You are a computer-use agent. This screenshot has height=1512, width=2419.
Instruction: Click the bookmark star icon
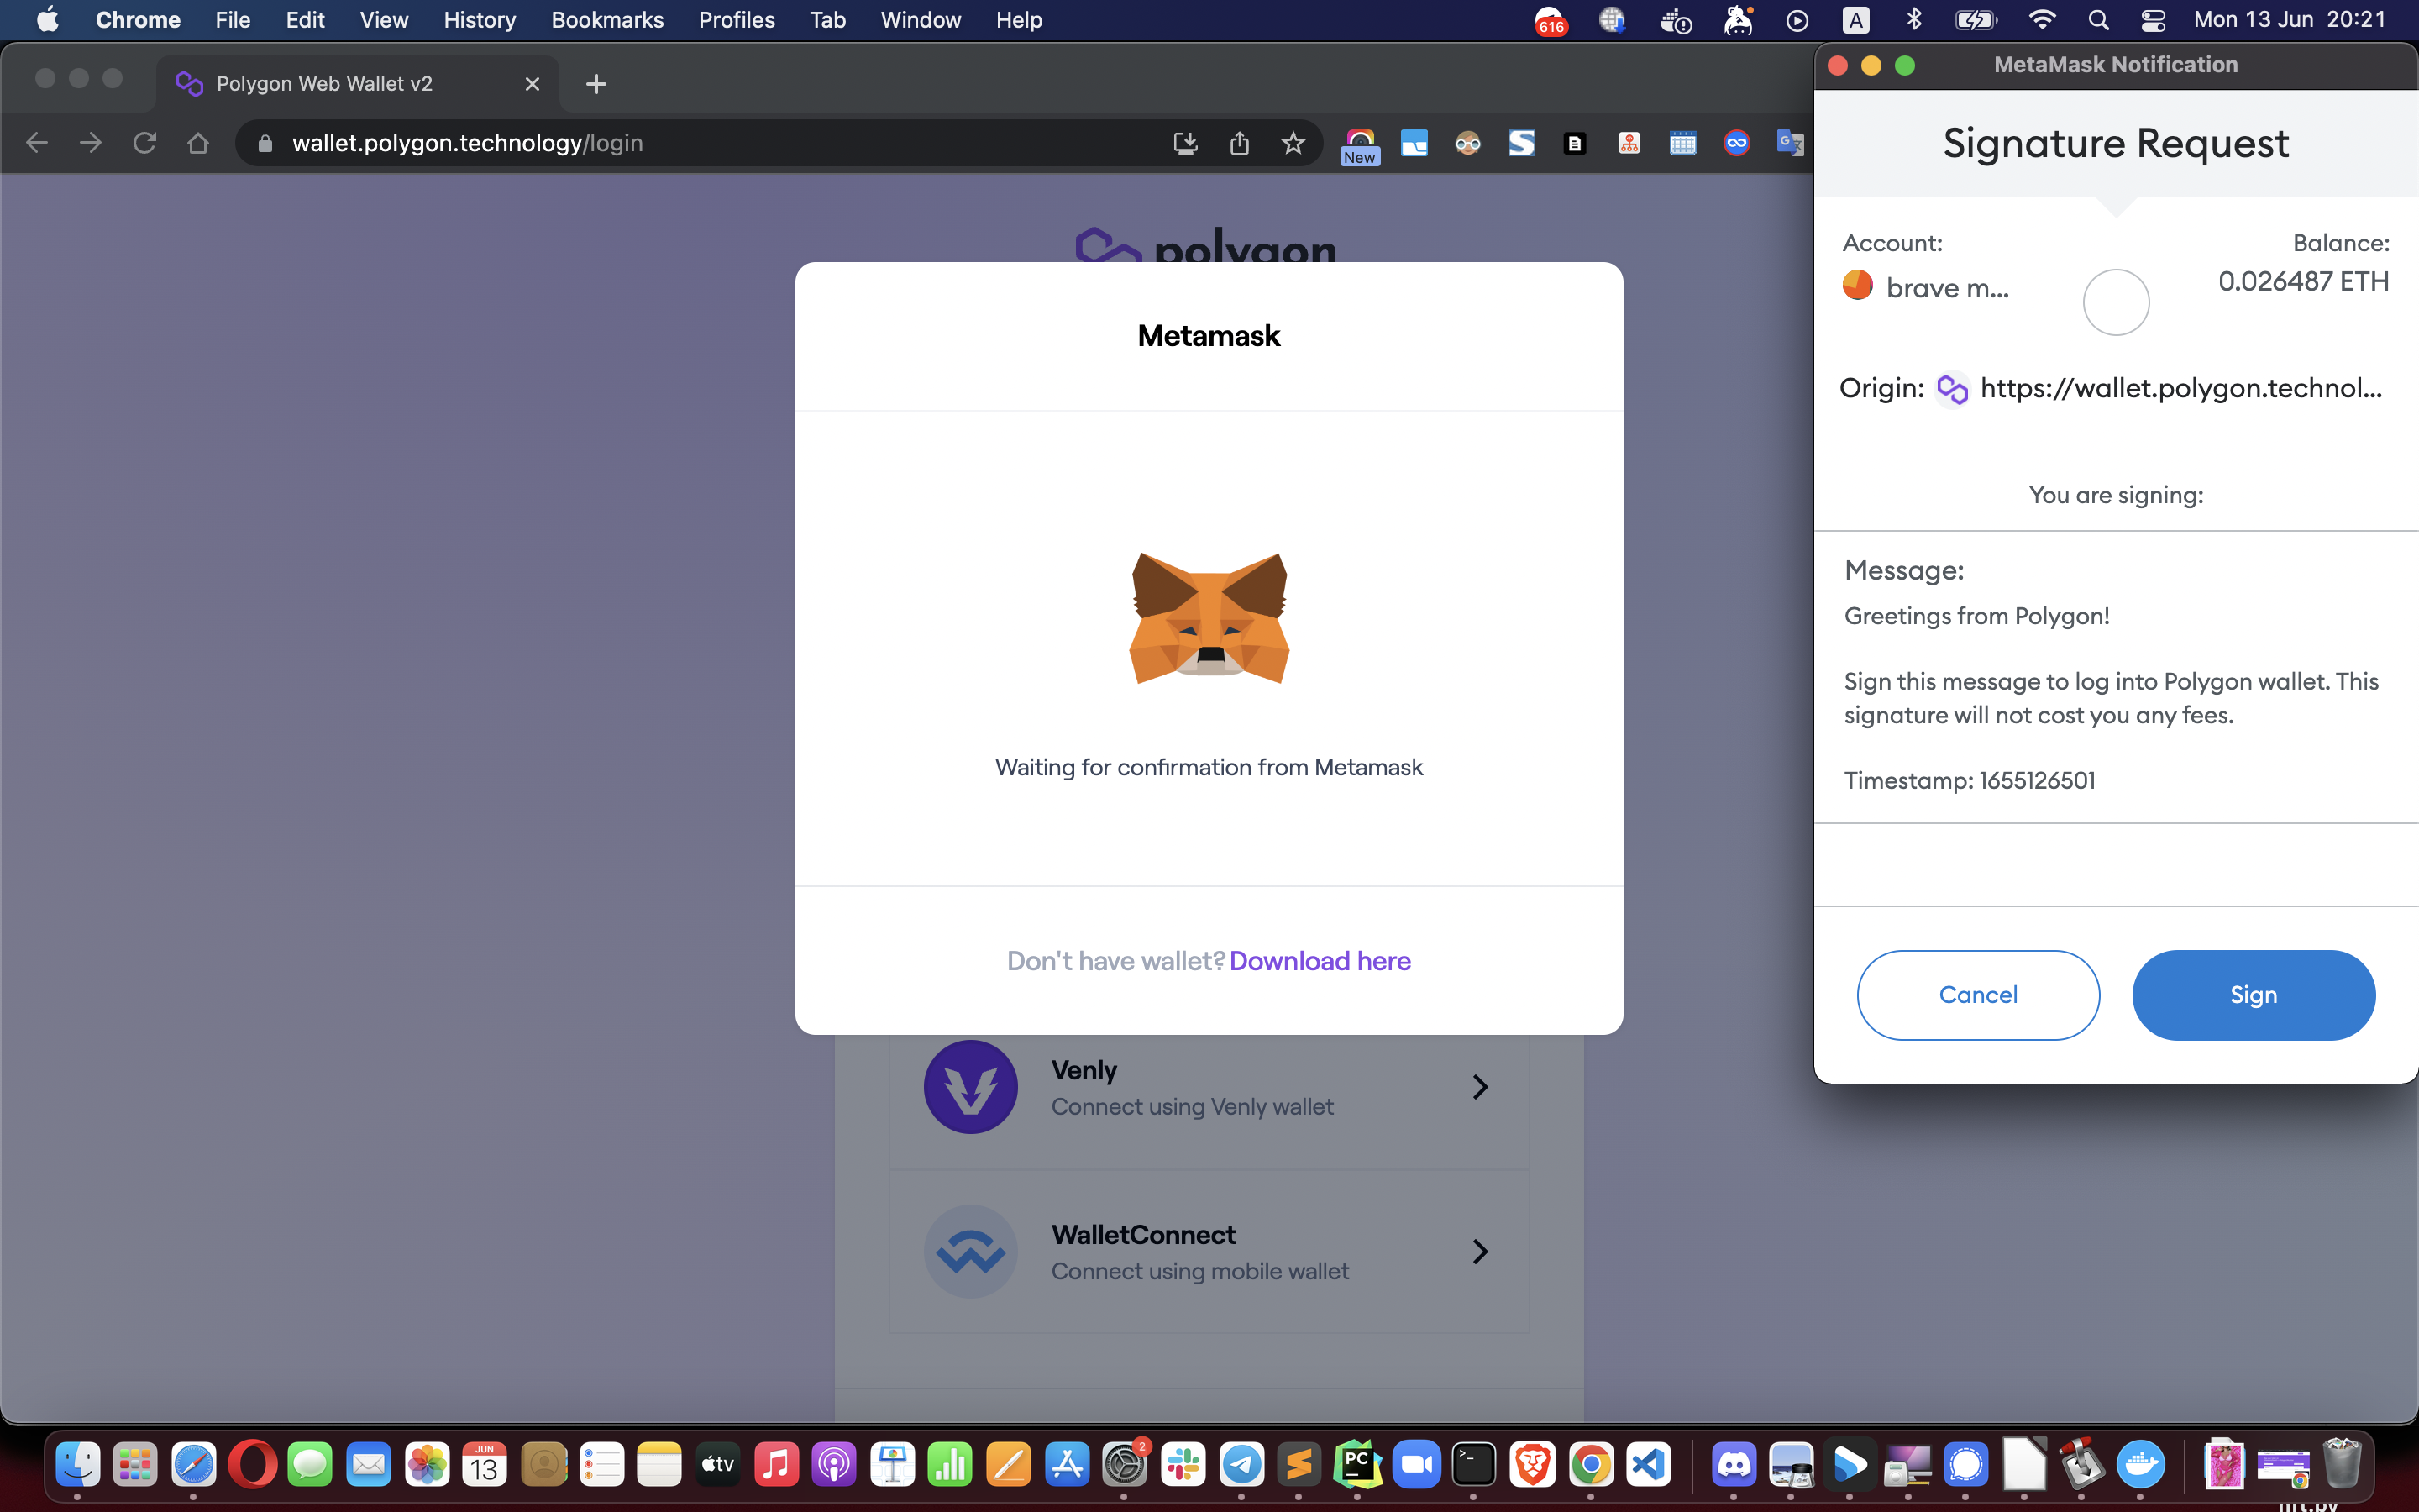(1293, 143)
